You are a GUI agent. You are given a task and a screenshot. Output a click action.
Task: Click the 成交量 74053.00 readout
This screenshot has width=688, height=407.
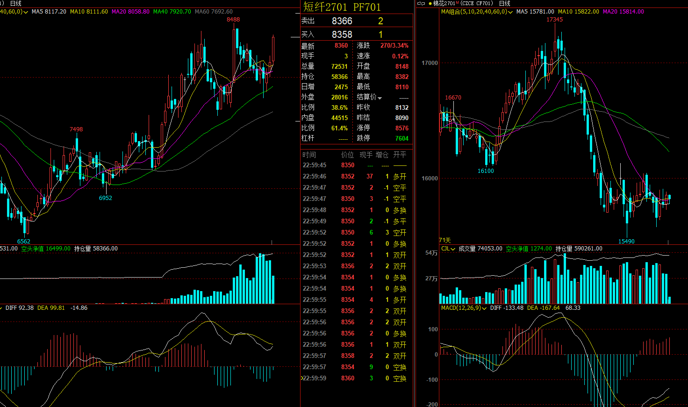coord(480,249)
